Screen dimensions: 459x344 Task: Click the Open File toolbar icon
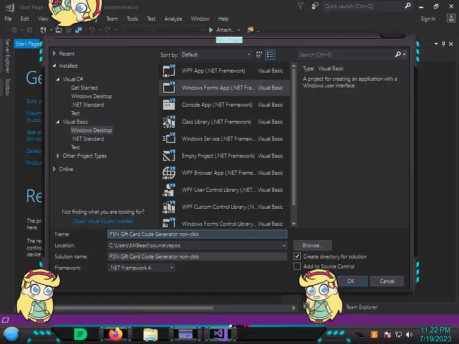click(x=59, y=30)
